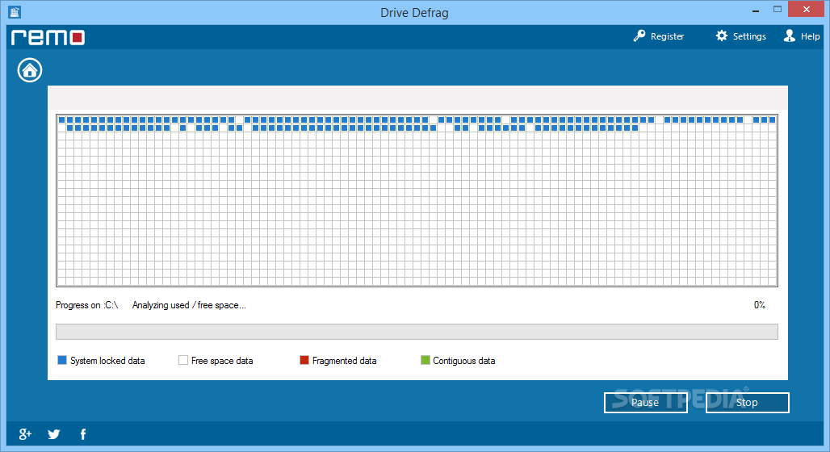Click the 'Fragmented data' legend text

pyautogui.click(x=344, y=361)
